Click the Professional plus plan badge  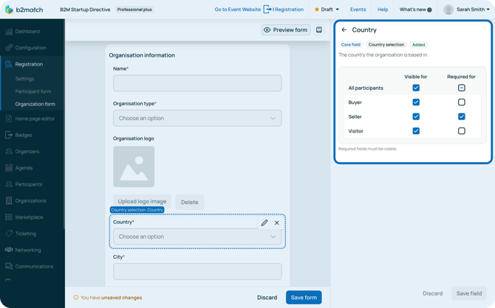[x=134, y=10]
